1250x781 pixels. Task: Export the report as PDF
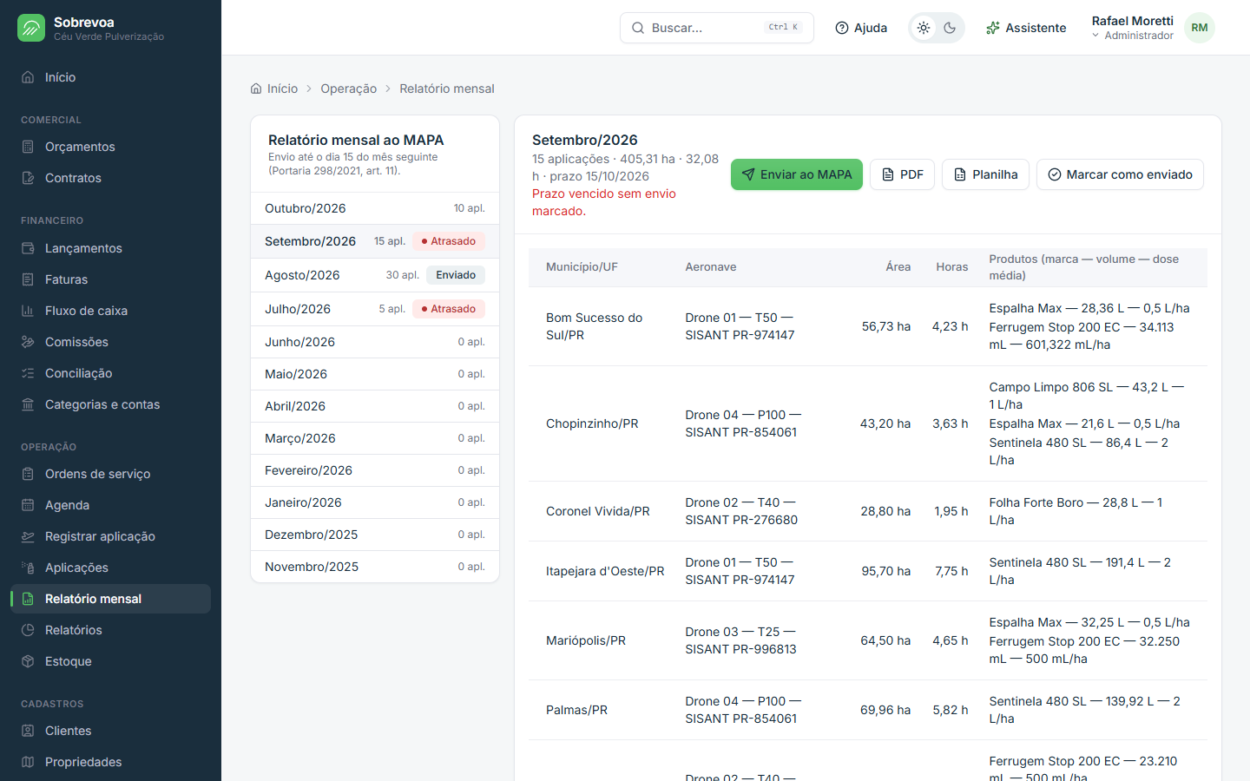pyautogui.click(x=903, y=174)
